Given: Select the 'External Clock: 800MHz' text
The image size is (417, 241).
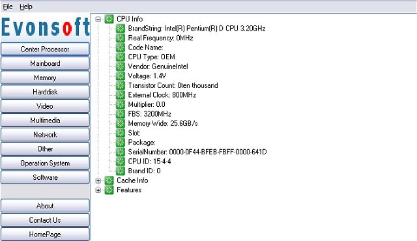Looking at the screenshot, I should [x=162, y=95].
